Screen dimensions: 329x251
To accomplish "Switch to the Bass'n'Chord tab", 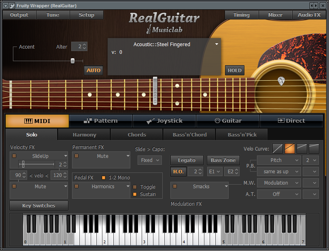I will tap(189, 134).
